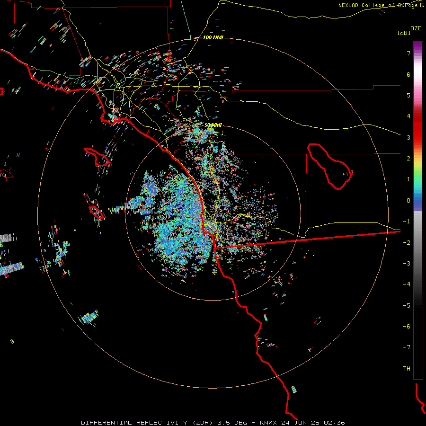This screenshot has height=426, width=426.
Task: Click the 2 value on the color scale
Action: [408, 159]
